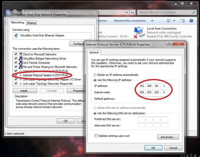The width and height of the screenshot is (200, 157).
Task: Click the VirtualBox Host-Only Ethernet Adapter icon
Action: pos(16,35)
